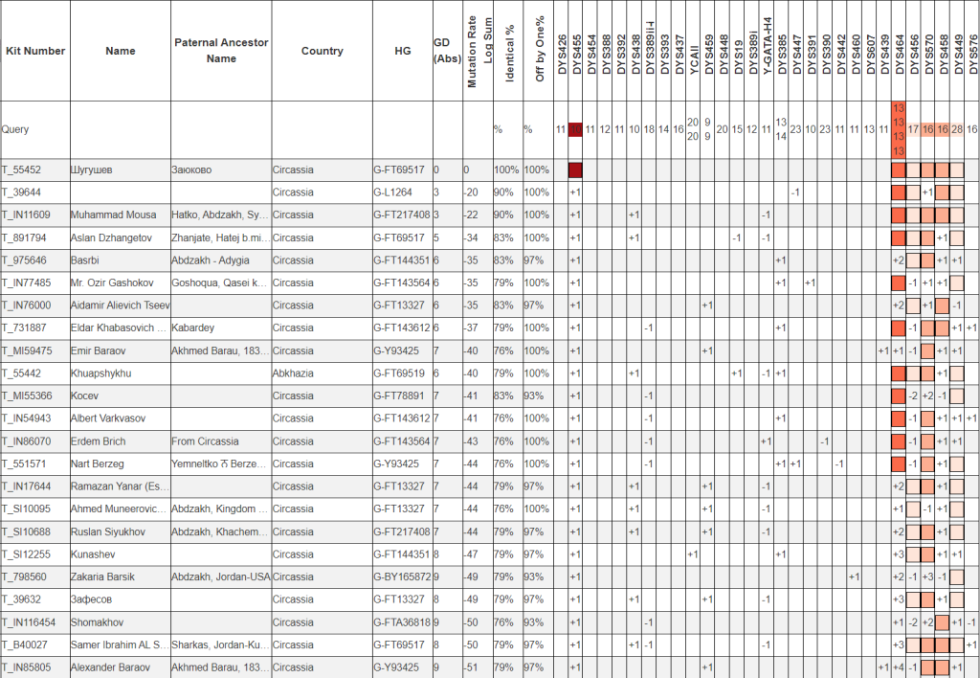Select kit number T_798560
The width and height of the screenshot is (980, 678).
click(24, 576)
